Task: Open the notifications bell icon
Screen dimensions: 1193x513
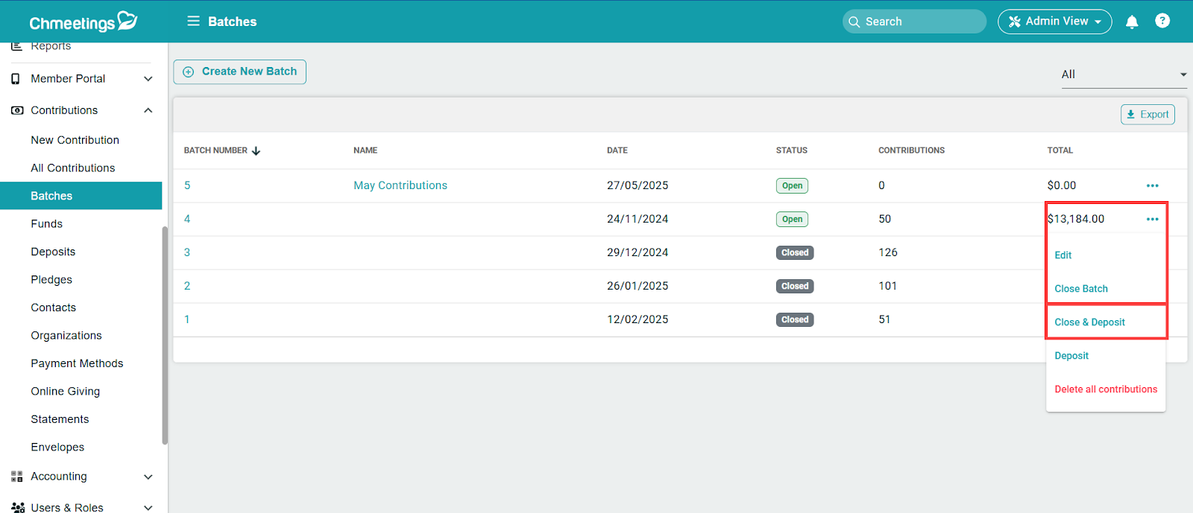Action: (x=1132, y=22)
